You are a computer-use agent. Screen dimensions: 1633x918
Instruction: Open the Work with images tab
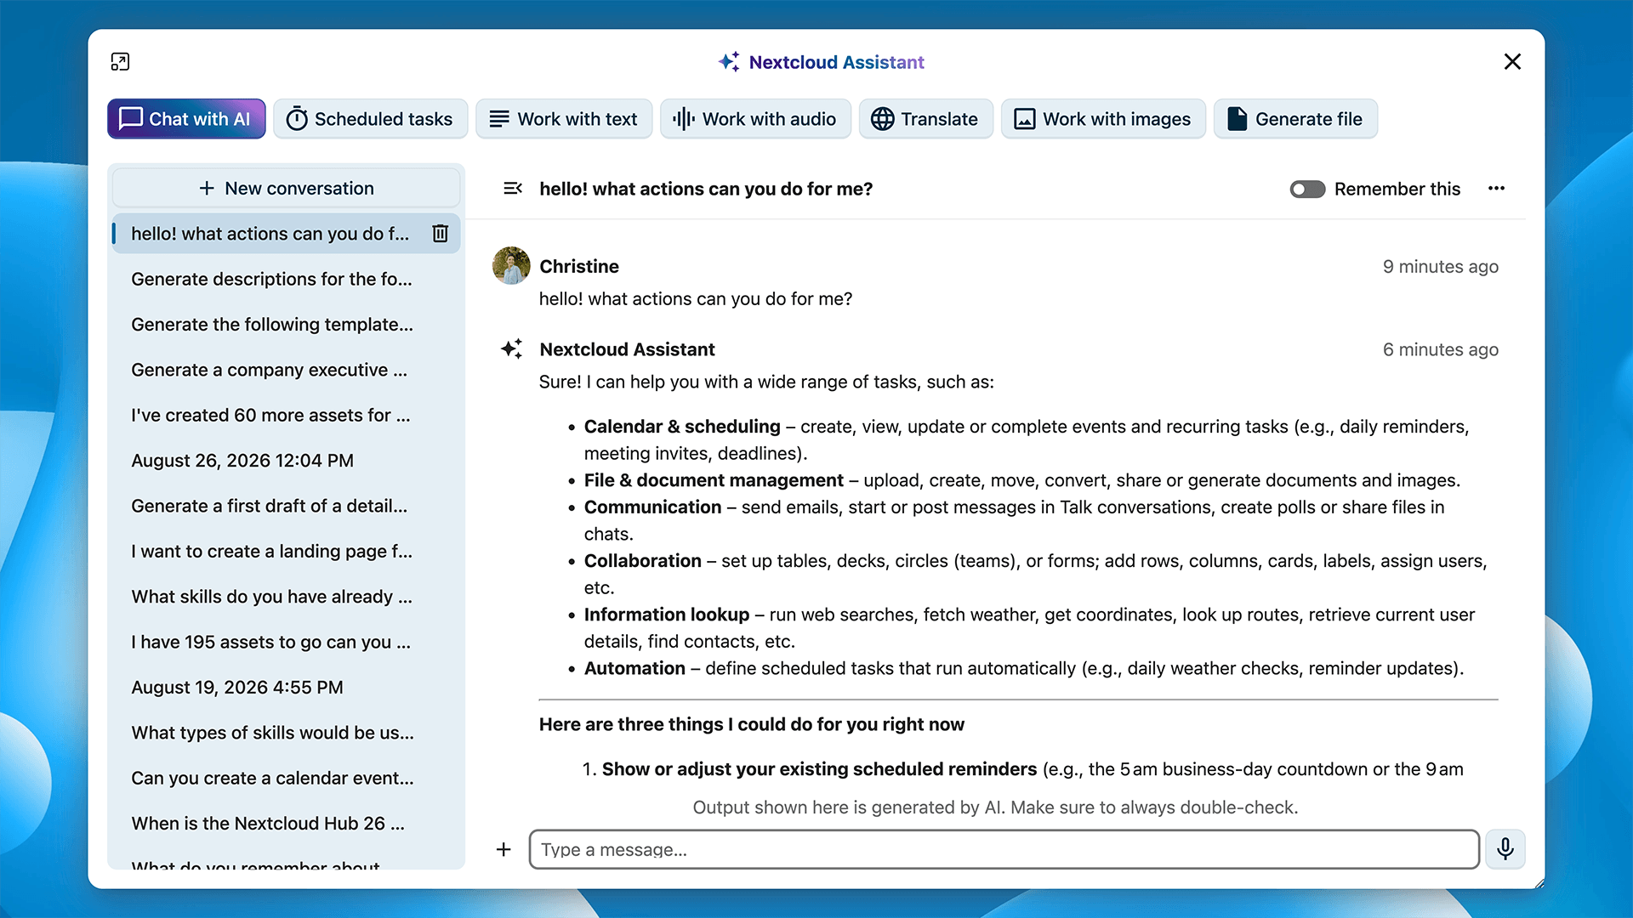click(x=1103, y=119)
